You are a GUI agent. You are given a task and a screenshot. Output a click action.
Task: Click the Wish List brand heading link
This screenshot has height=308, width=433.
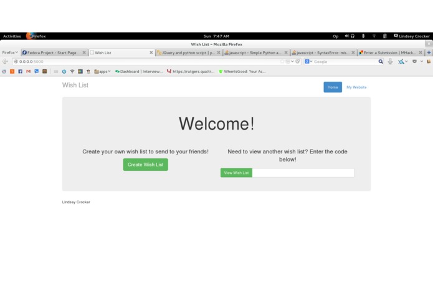[x=75, y=85]
